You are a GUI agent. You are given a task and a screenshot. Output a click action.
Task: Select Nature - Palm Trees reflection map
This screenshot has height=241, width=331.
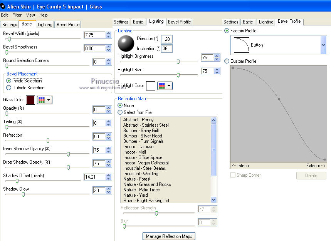(x=141, y=190)
